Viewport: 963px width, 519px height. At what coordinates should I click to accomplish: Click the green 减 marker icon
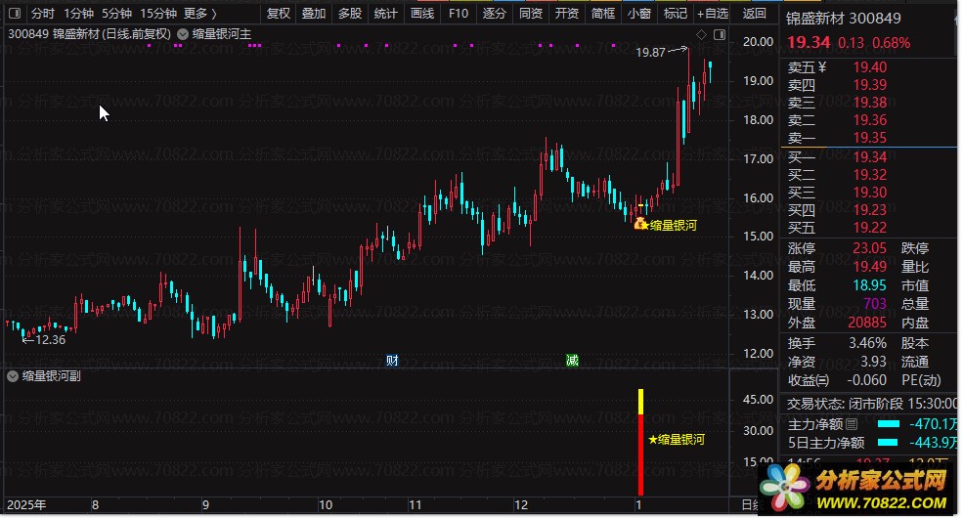(x=572, y=361)
